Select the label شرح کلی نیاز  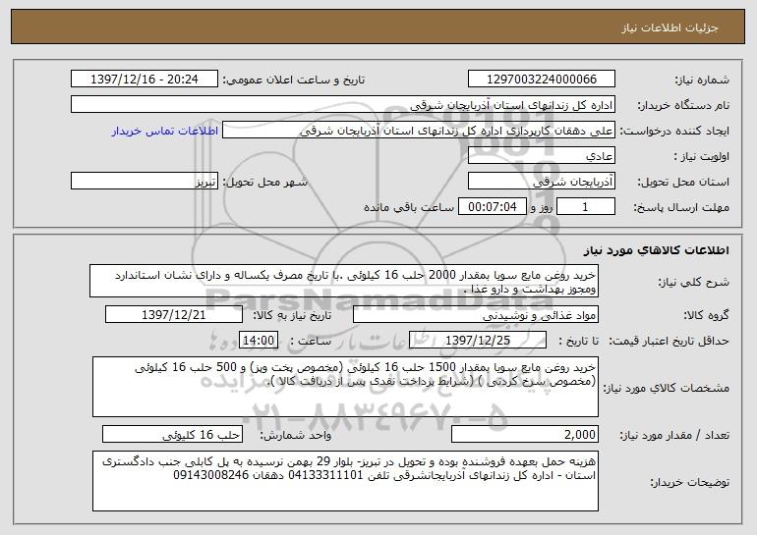pos(694,283)
